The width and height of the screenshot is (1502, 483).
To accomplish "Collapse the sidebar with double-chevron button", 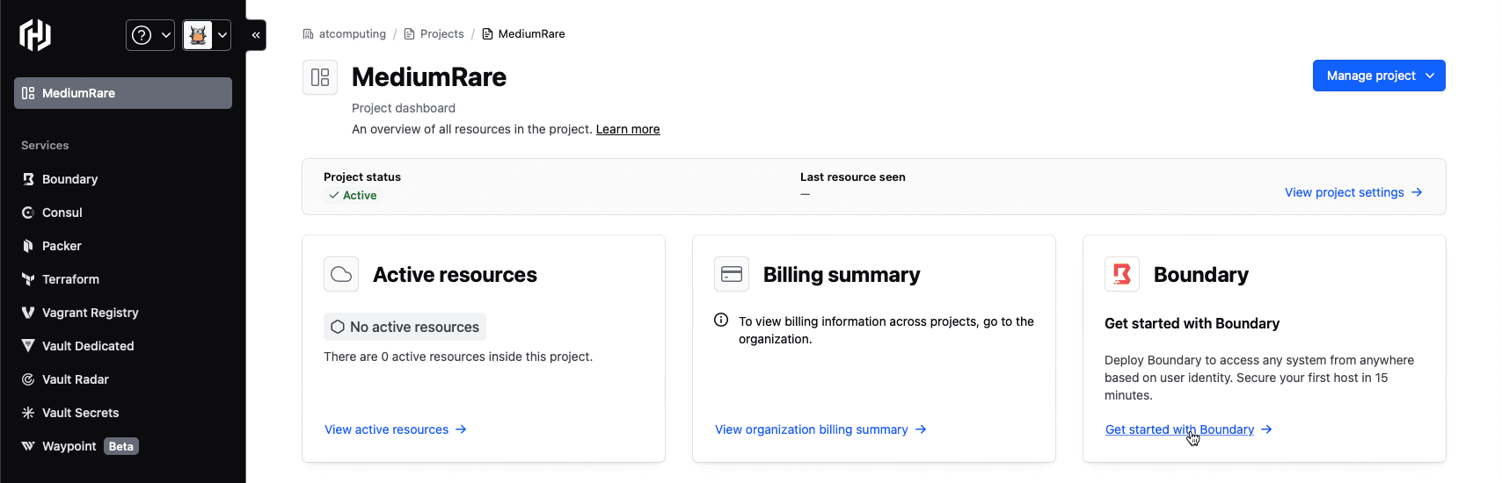I will 256,35.
